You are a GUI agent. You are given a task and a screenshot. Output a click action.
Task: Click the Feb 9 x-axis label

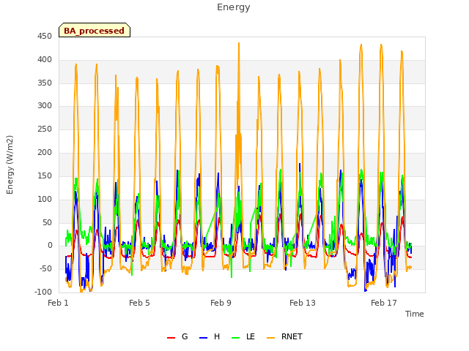coord(221,303)
